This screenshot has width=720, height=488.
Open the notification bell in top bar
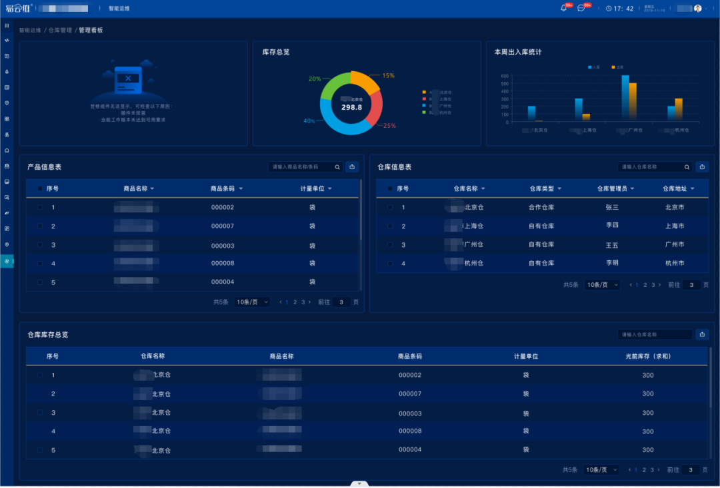563,9
